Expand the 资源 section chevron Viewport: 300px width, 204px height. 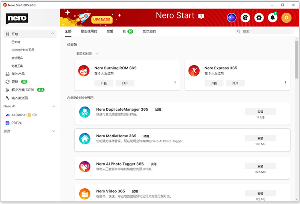pyautogui.click(x=54, y=131)
